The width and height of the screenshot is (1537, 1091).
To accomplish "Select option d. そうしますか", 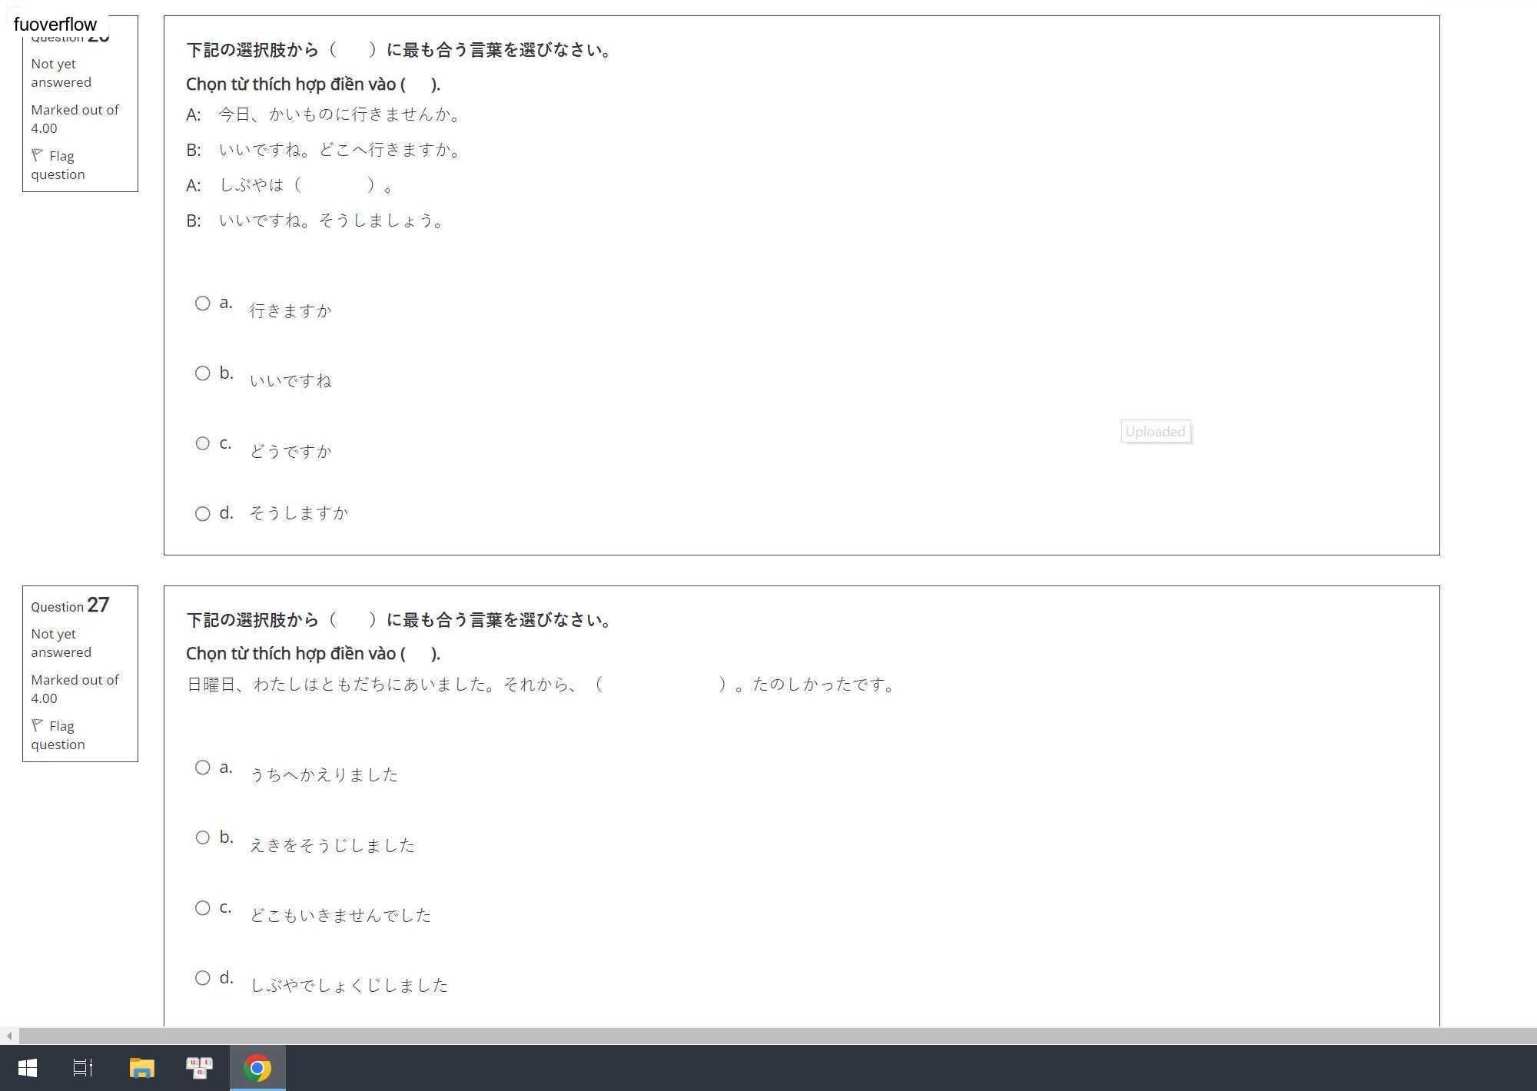I will (x=202, y=514).
